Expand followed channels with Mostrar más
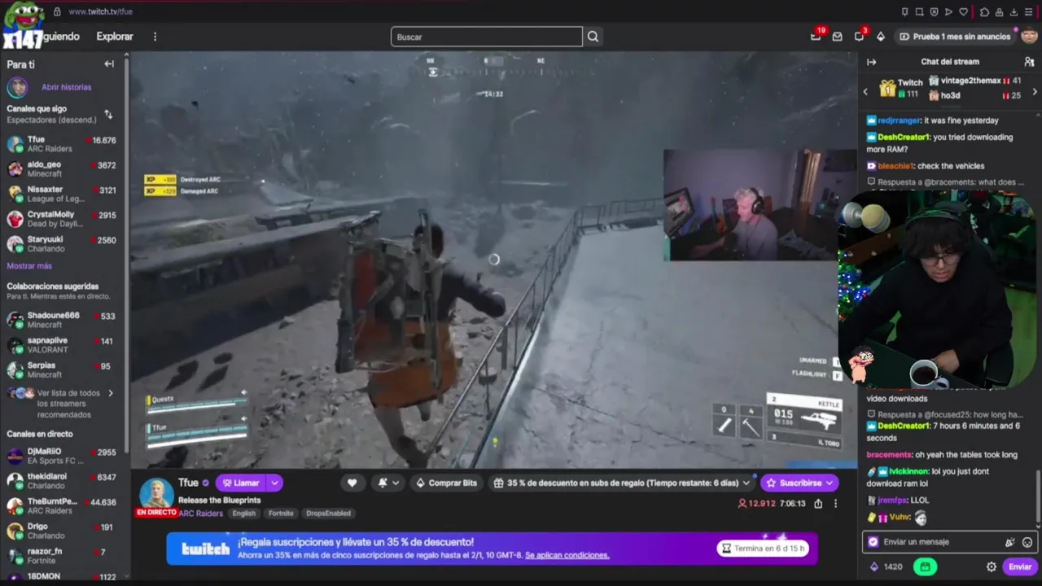 click(29, 266)
